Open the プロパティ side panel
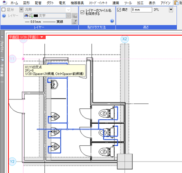 point(2,46)
